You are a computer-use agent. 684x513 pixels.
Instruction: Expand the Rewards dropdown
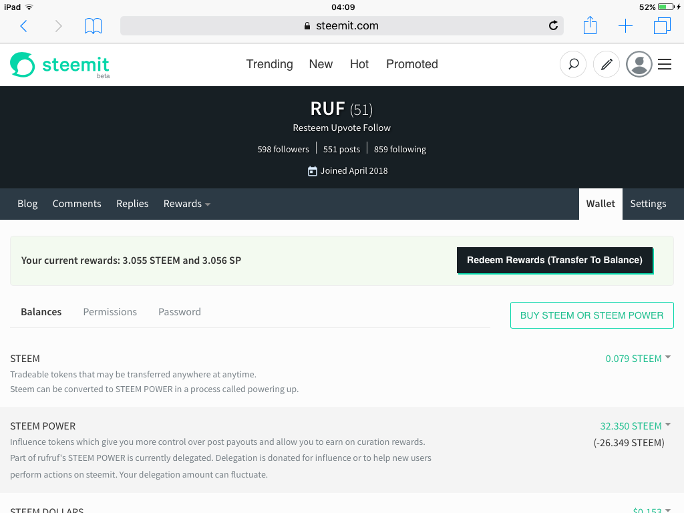[187, 204]
